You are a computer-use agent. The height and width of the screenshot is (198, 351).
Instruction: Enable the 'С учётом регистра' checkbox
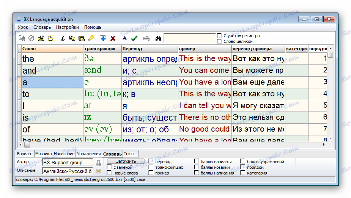coord(219,36)
